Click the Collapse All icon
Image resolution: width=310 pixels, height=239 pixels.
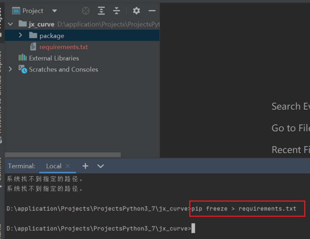point(117,11)
